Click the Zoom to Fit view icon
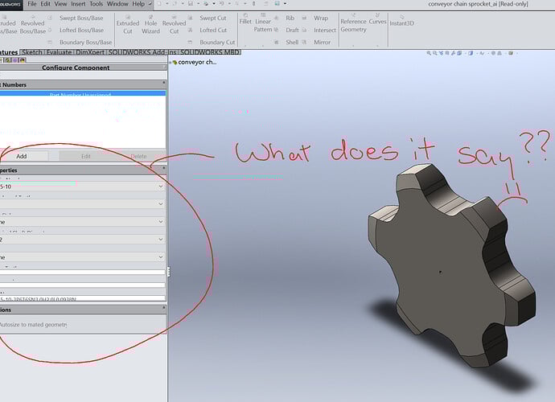The height and width of the screenshot is (402, 555). tap(429, 53)
